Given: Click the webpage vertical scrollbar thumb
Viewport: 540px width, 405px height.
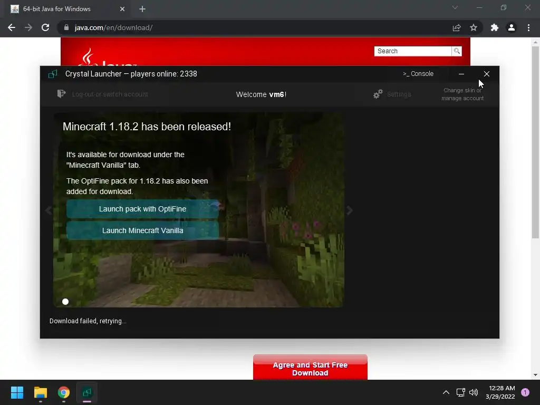Looking at the screenshot, I should click(535, 142).
